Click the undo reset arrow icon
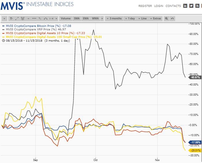 click(x=172, y=18)
